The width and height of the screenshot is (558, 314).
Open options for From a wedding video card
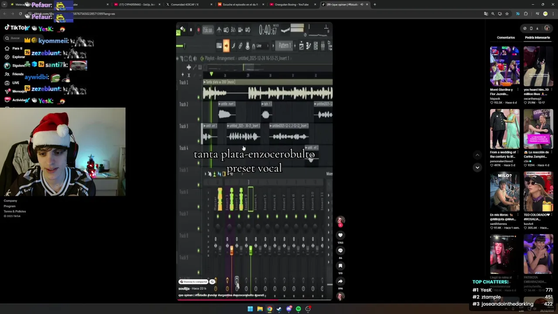(518, 153)
